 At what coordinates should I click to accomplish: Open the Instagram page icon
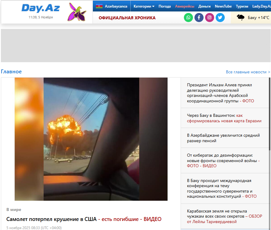(209, 18)
